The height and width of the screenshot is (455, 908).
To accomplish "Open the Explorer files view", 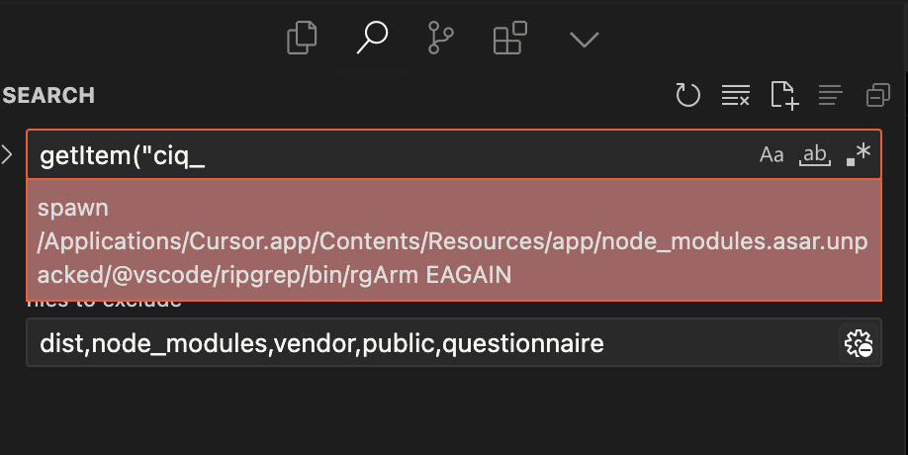I will pos(302,39).
